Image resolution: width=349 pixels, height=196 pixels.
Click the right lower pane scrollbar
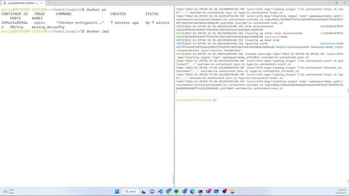(x=348, y=181)
